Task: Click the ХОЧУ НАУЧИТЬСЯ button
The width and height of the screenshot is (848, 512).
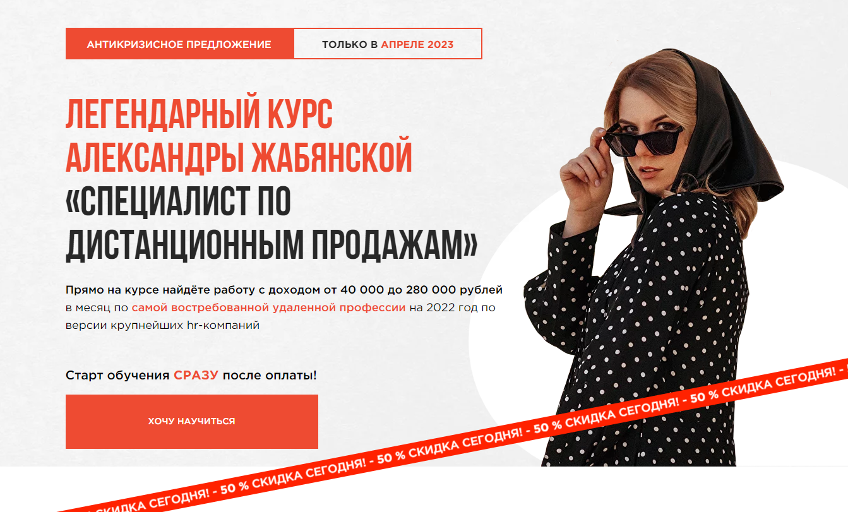Action: (192, 421)
